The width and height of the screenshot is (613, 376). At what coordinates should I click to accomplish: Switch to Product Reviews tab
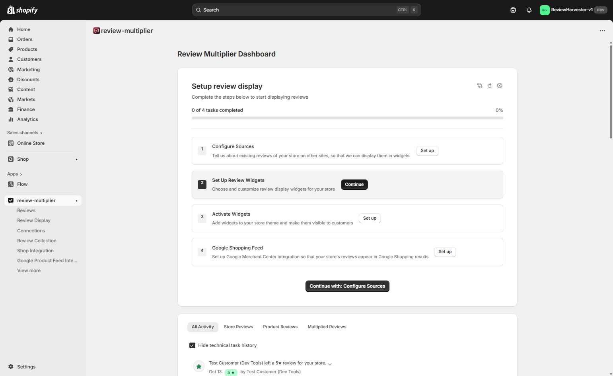coord(280,327)
